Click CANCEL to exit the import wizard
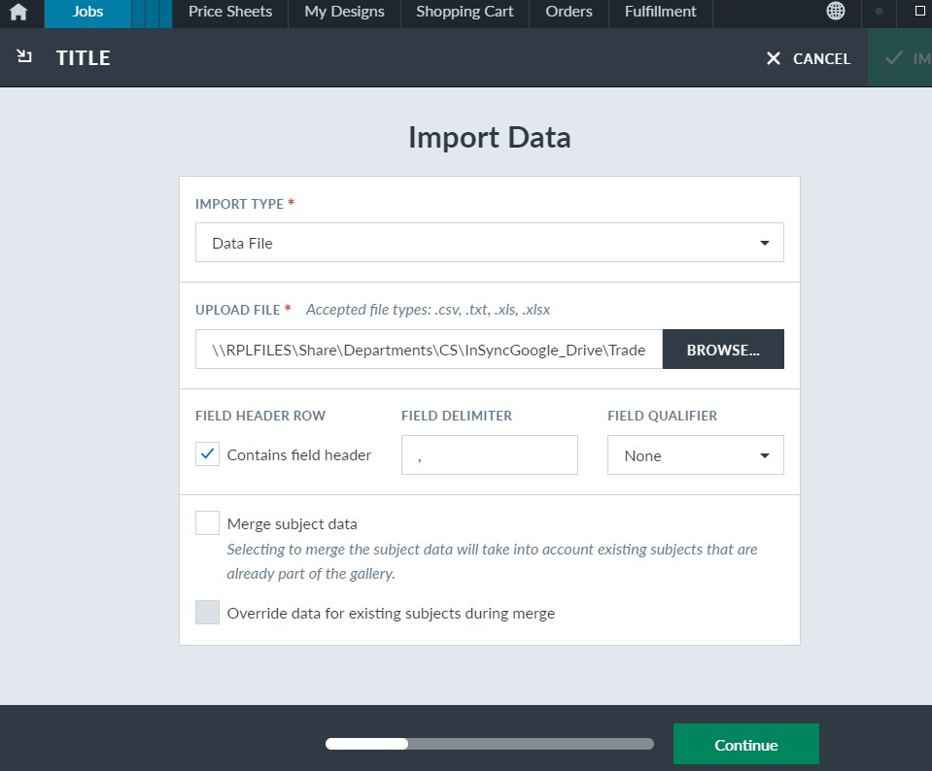Image resolution: width=932 pixels, height=771 pixels. click(821, 58)
